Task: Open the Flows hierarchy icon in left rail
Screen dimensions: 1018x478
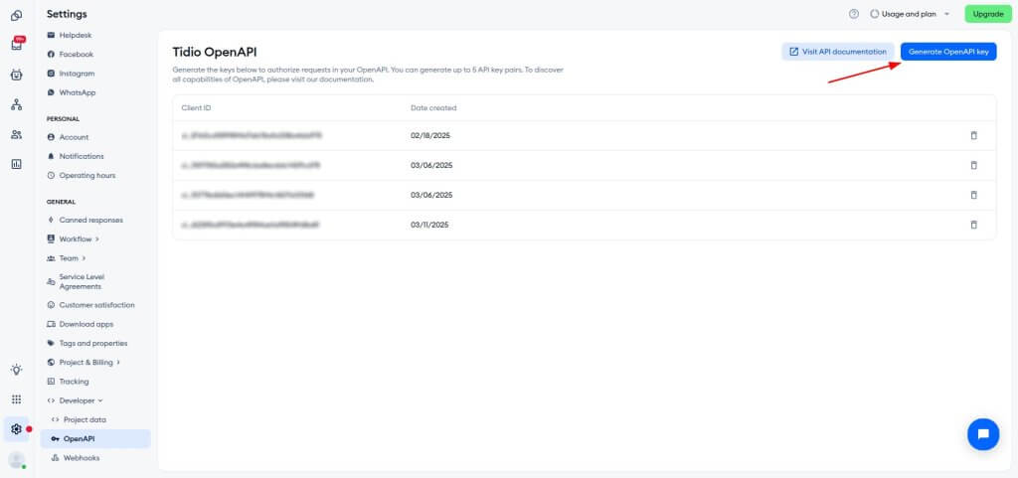Action: pos(17,104)
